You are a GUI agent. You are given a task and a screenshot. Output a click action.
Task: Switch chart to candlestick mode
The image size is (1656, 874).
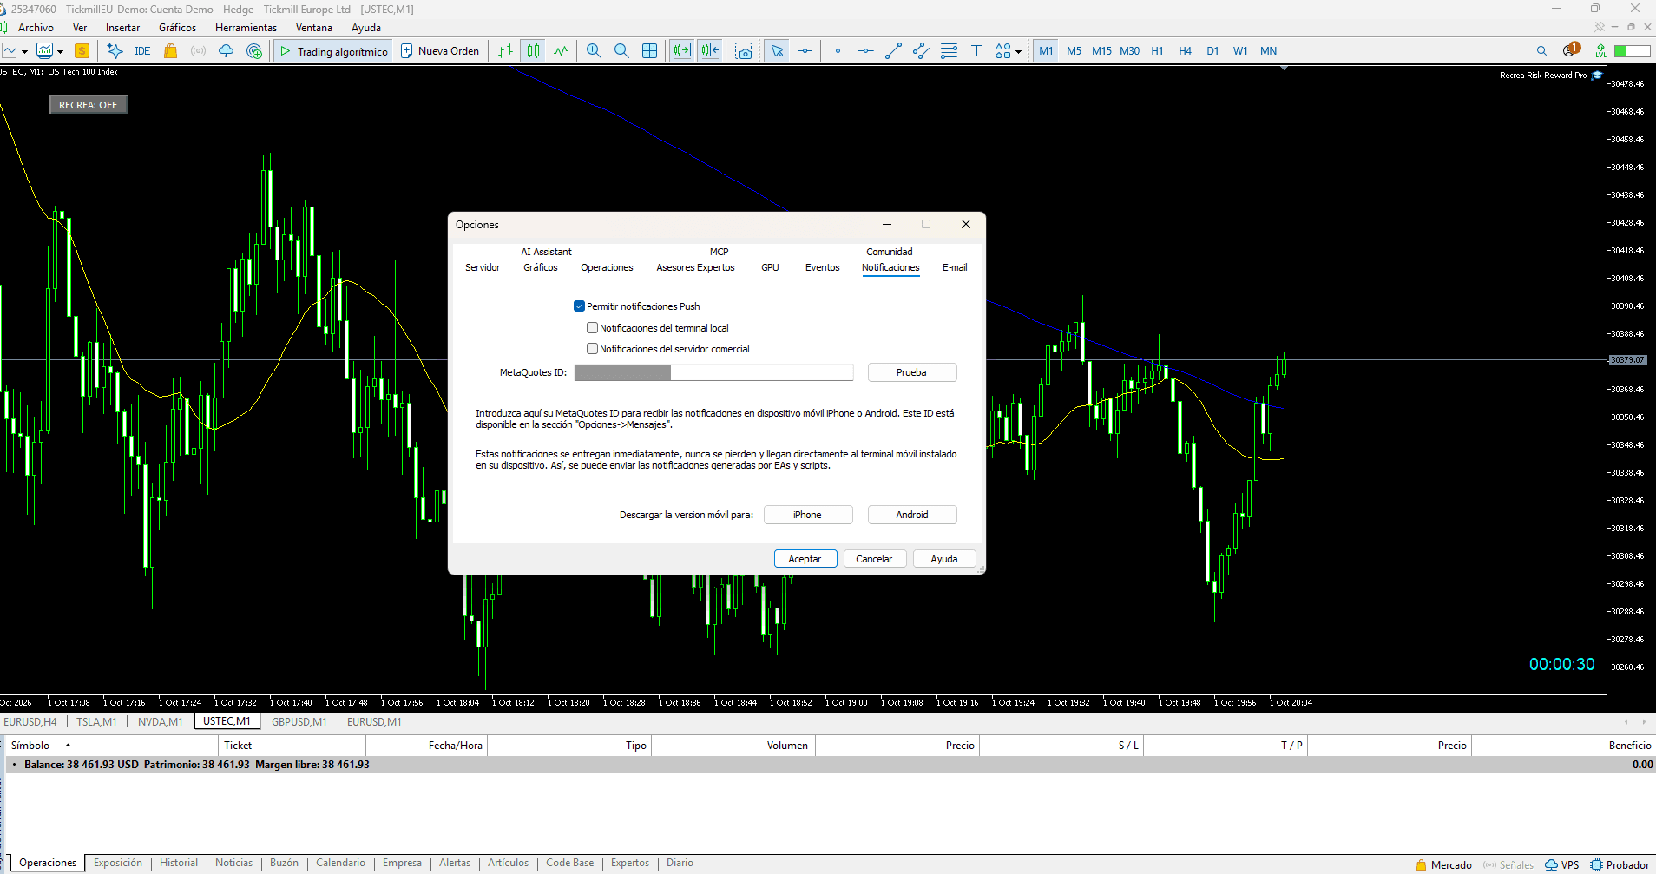coord(534,51)
